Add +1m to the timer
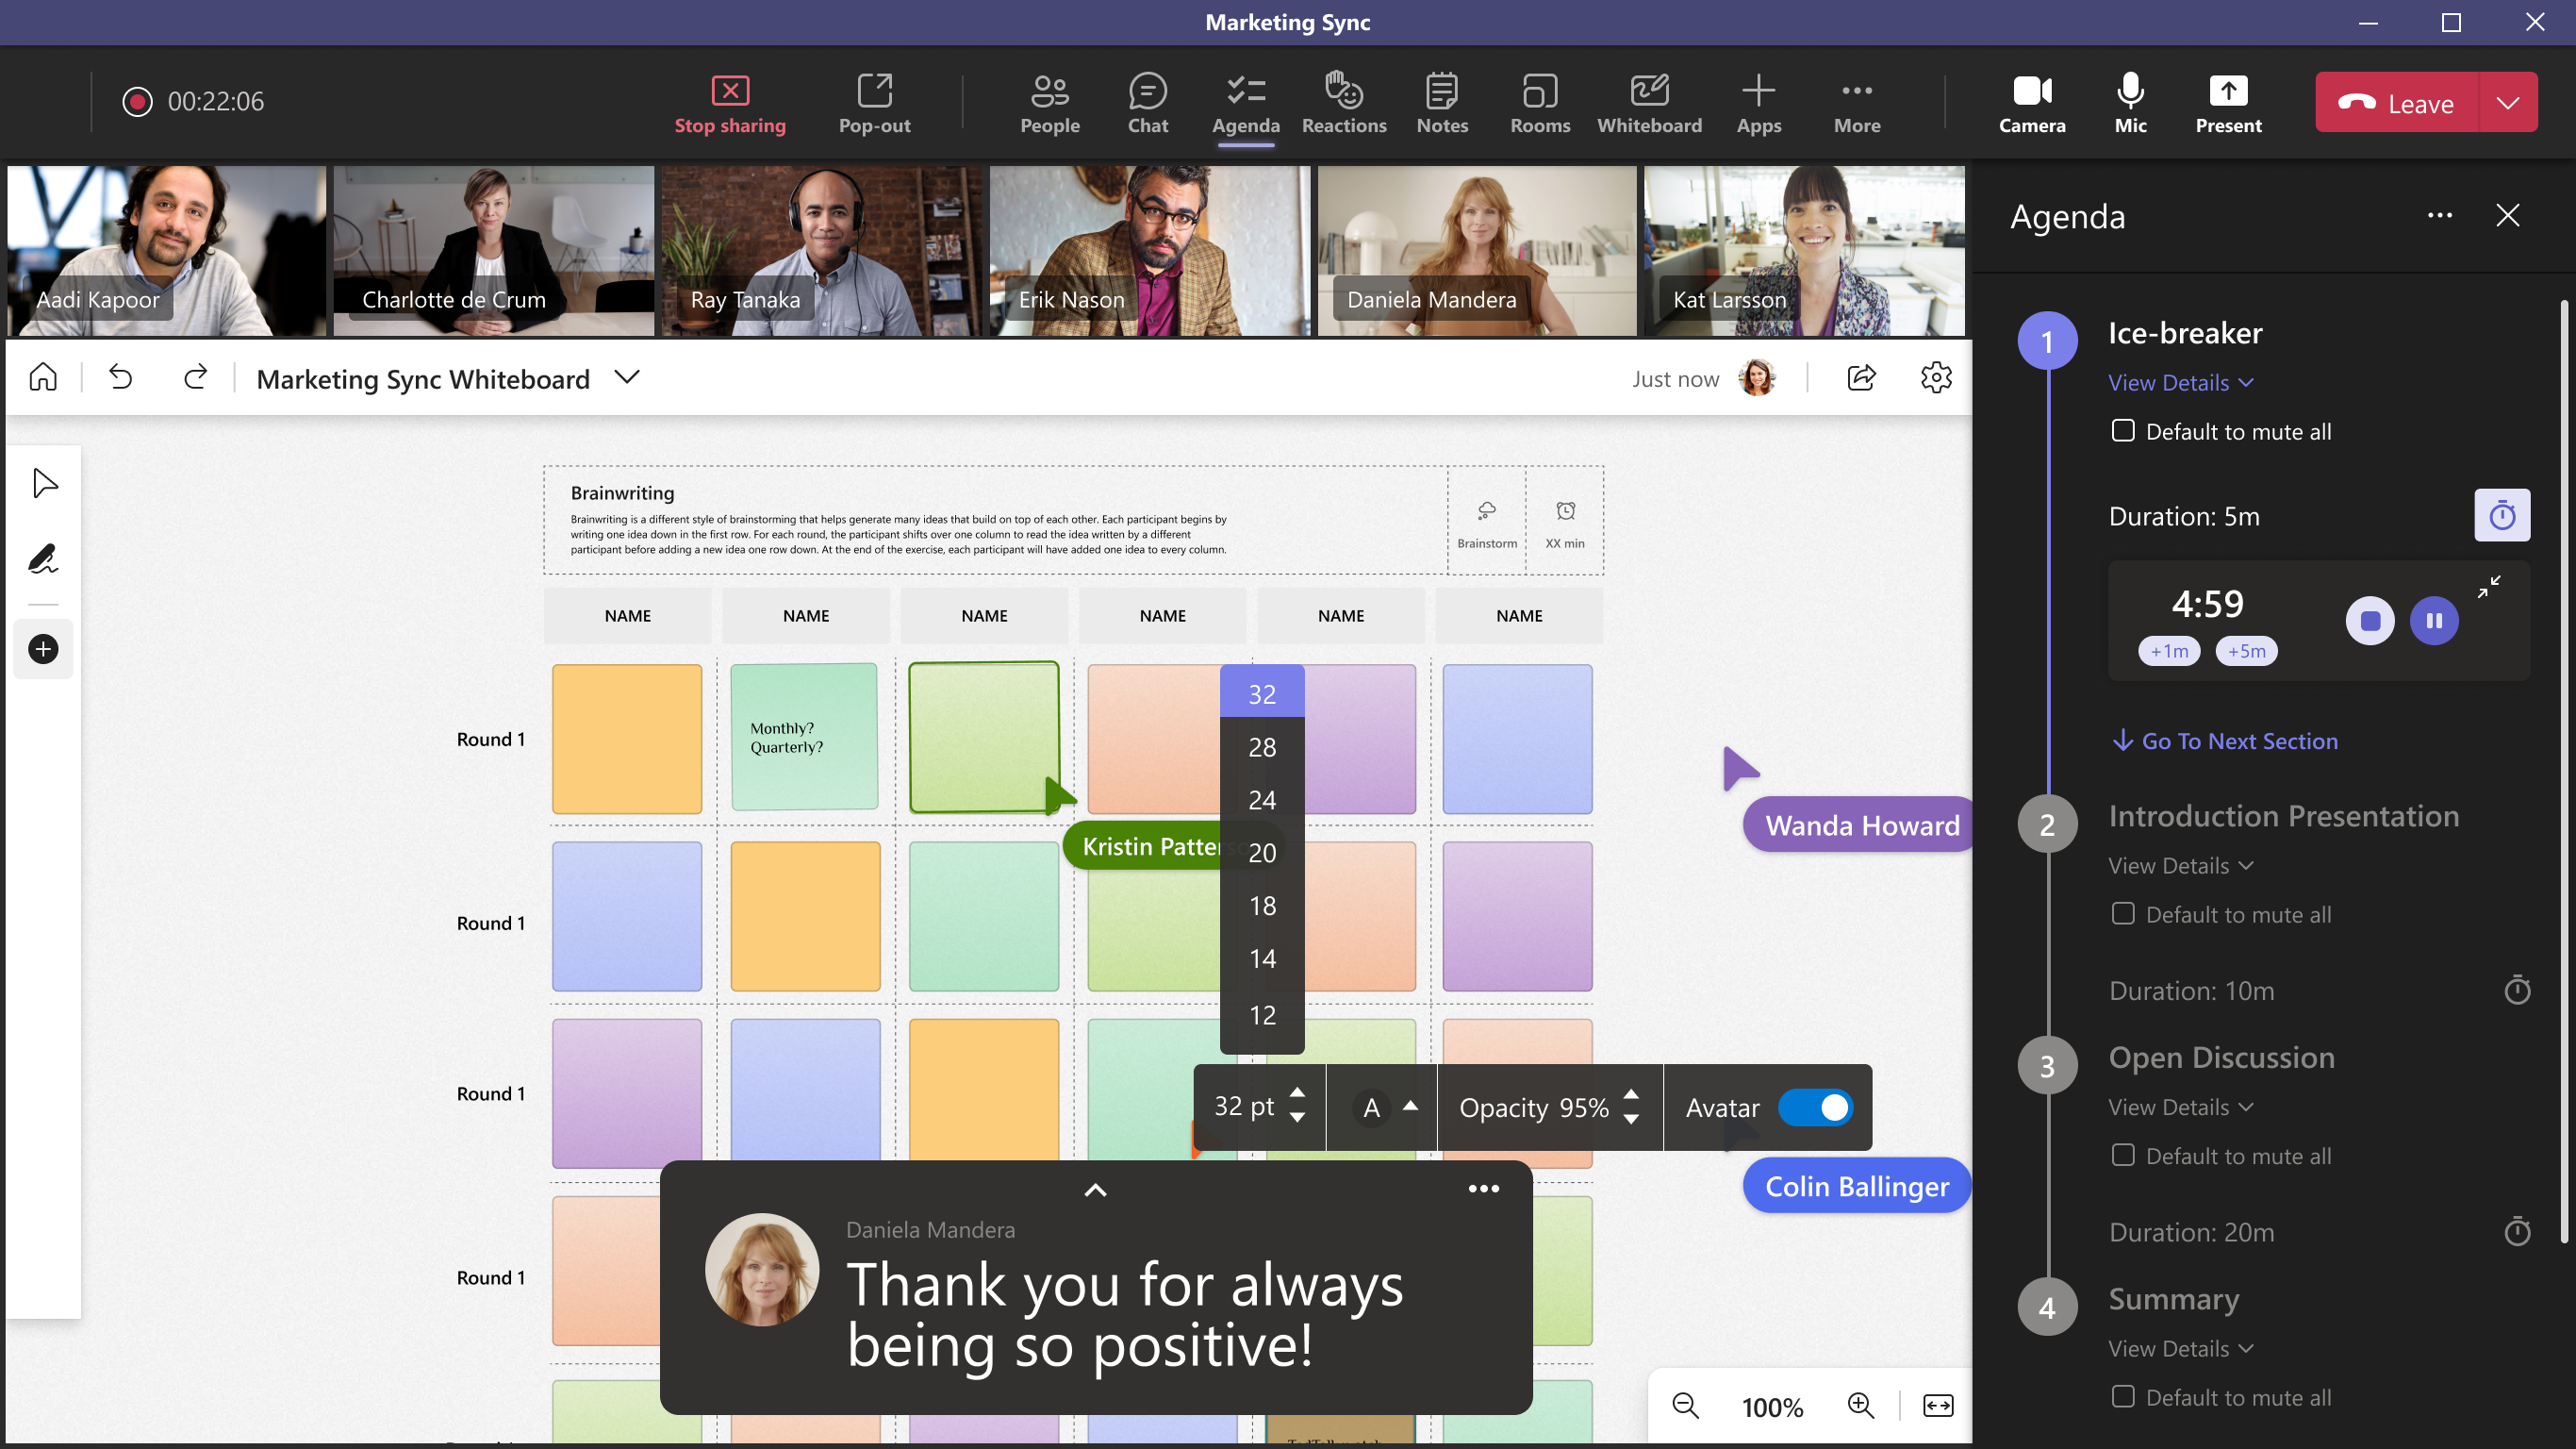The image size is (2576, 1449). [2168, 651]
